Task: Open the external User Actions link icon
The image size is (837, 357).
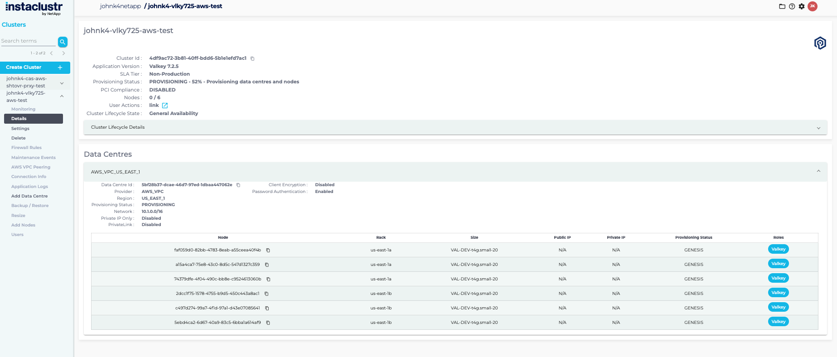Action: click(165, 106)
